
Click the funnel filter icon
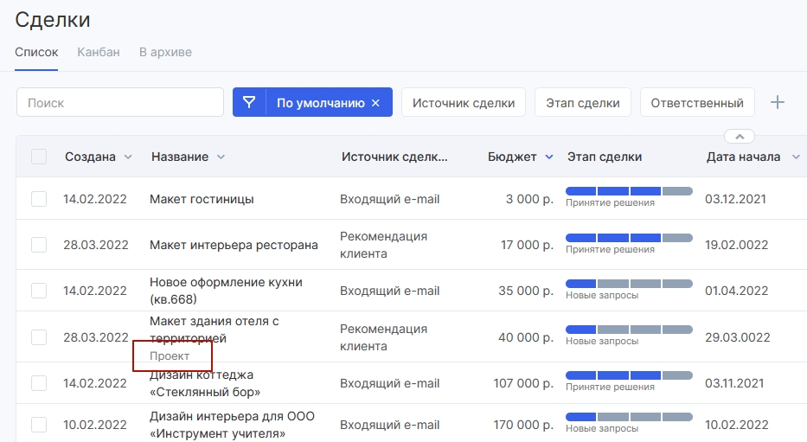click(249, 102)
